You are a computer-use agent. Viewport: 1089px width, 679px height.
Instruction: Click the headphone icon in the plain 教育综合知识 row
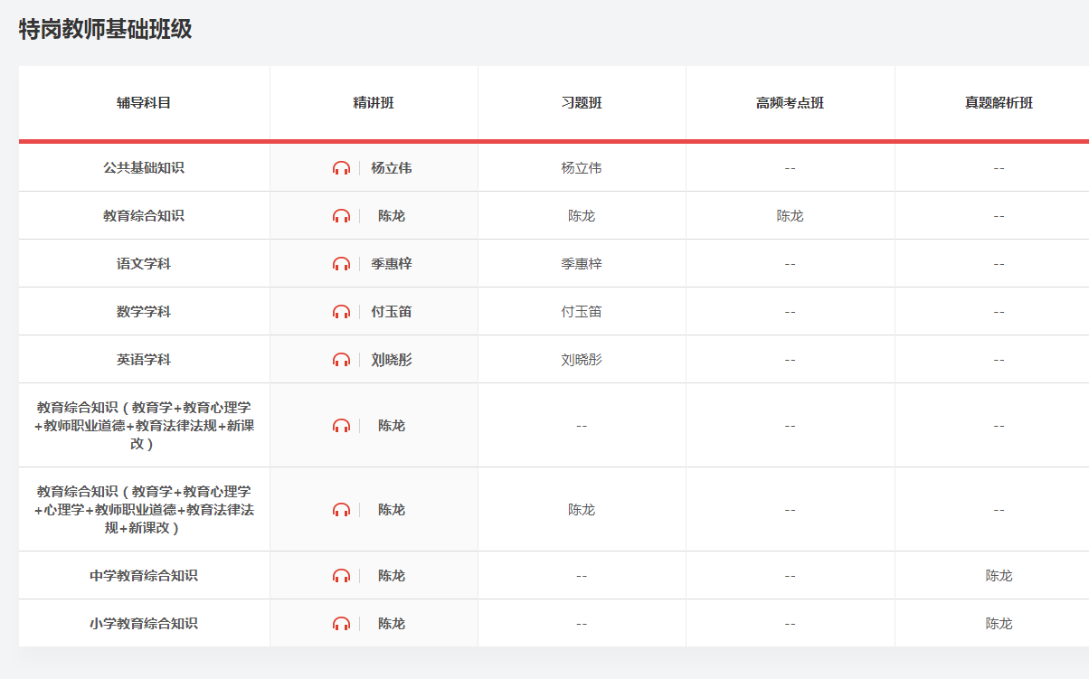tap(341, 216)
